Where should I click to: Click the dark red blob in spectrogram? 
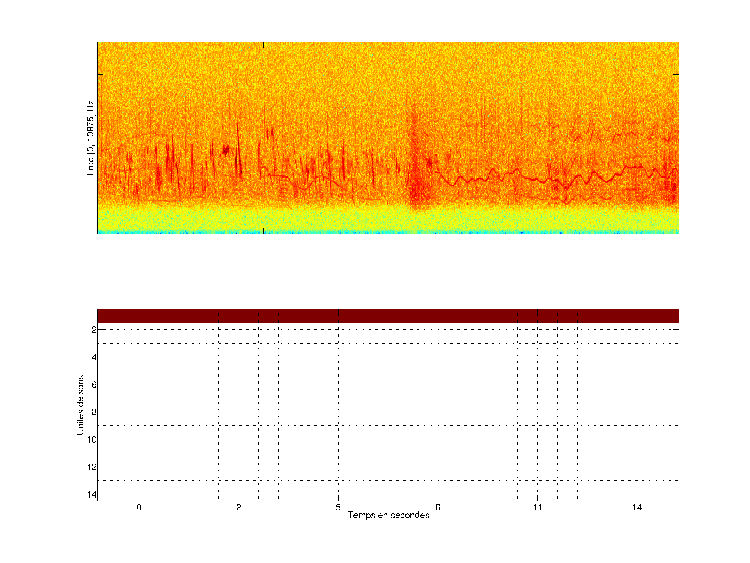click(226, 149)
